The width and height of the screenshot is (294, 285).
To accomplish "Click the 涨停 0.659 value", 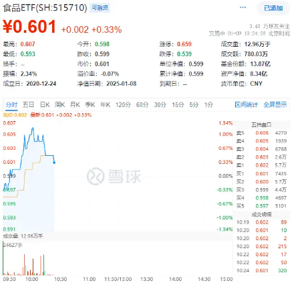I will 184,44.
